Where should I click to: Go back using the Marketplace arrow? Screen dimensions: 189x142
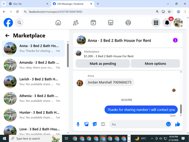[7, 36]
